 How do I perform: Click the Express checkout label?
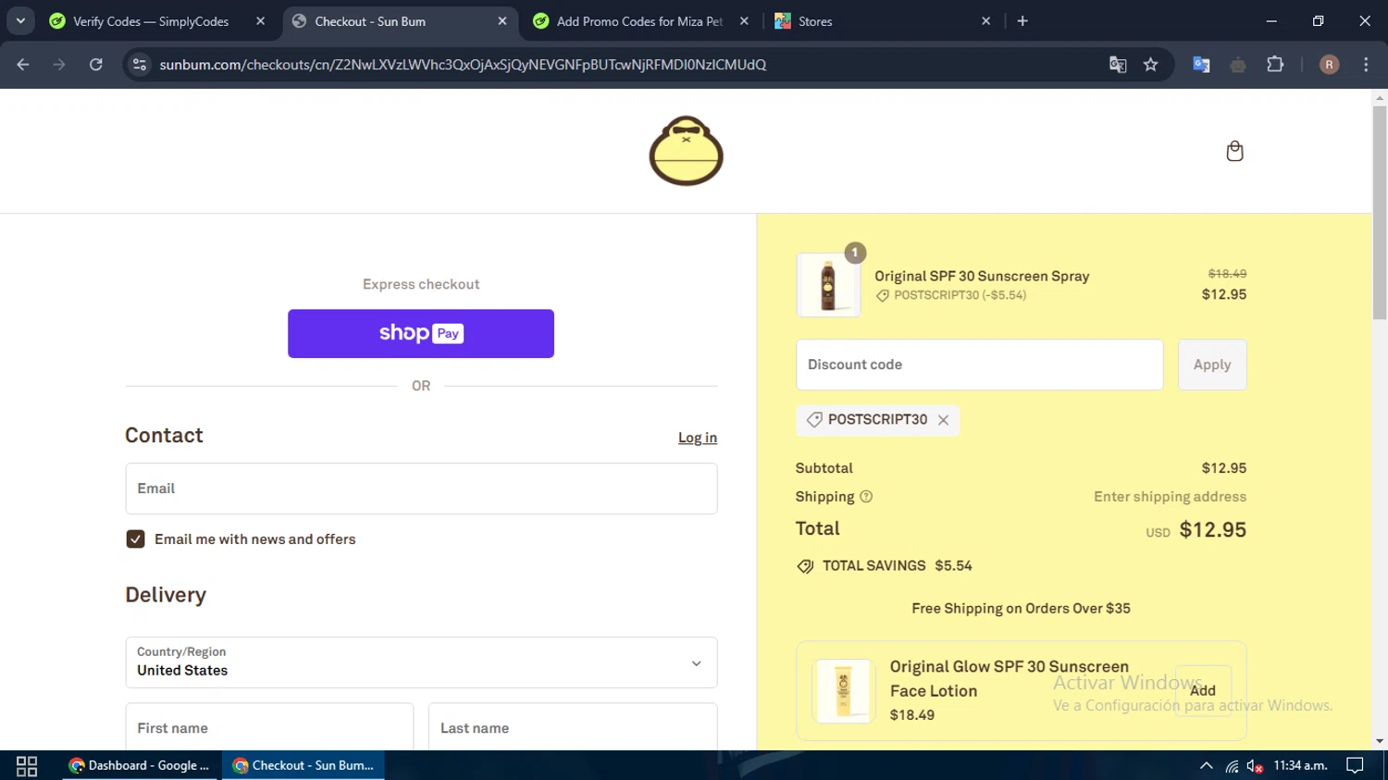[x=421, y=284]
